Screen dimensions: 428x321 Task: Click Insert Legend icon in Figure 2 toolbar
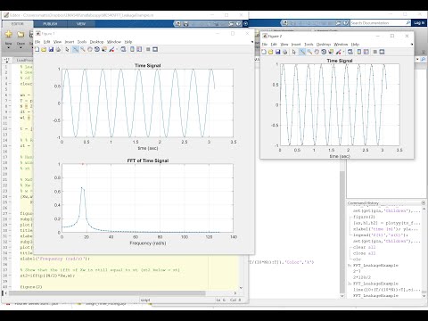click(366, 52)
